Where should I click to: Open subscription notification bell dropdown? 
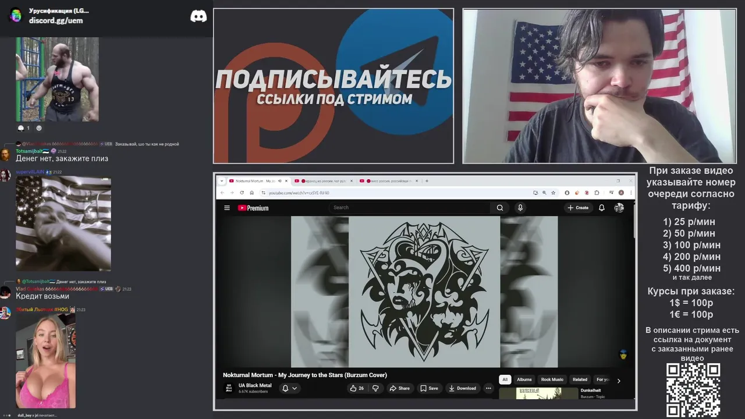289,388
